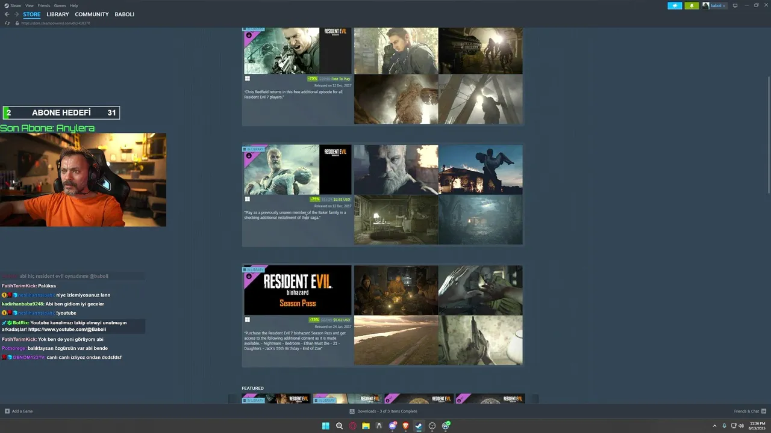Open the Games menu
The image size is (771, 433).
coord(60,5)
